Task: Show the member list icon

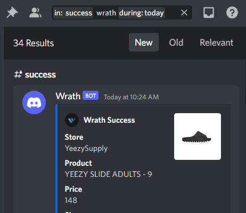Action: (x=35, y=13)
